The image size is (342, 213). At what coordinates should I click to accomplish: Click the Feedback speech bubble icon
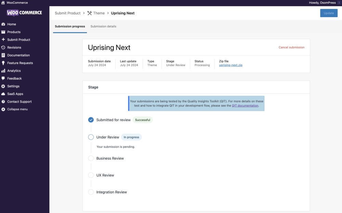click(x=3, y=78)
